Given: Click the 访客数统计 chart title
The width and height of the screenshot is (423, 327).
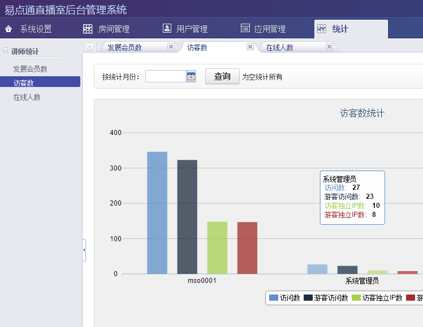Looking at the screenshot, I should click(362, 113).
